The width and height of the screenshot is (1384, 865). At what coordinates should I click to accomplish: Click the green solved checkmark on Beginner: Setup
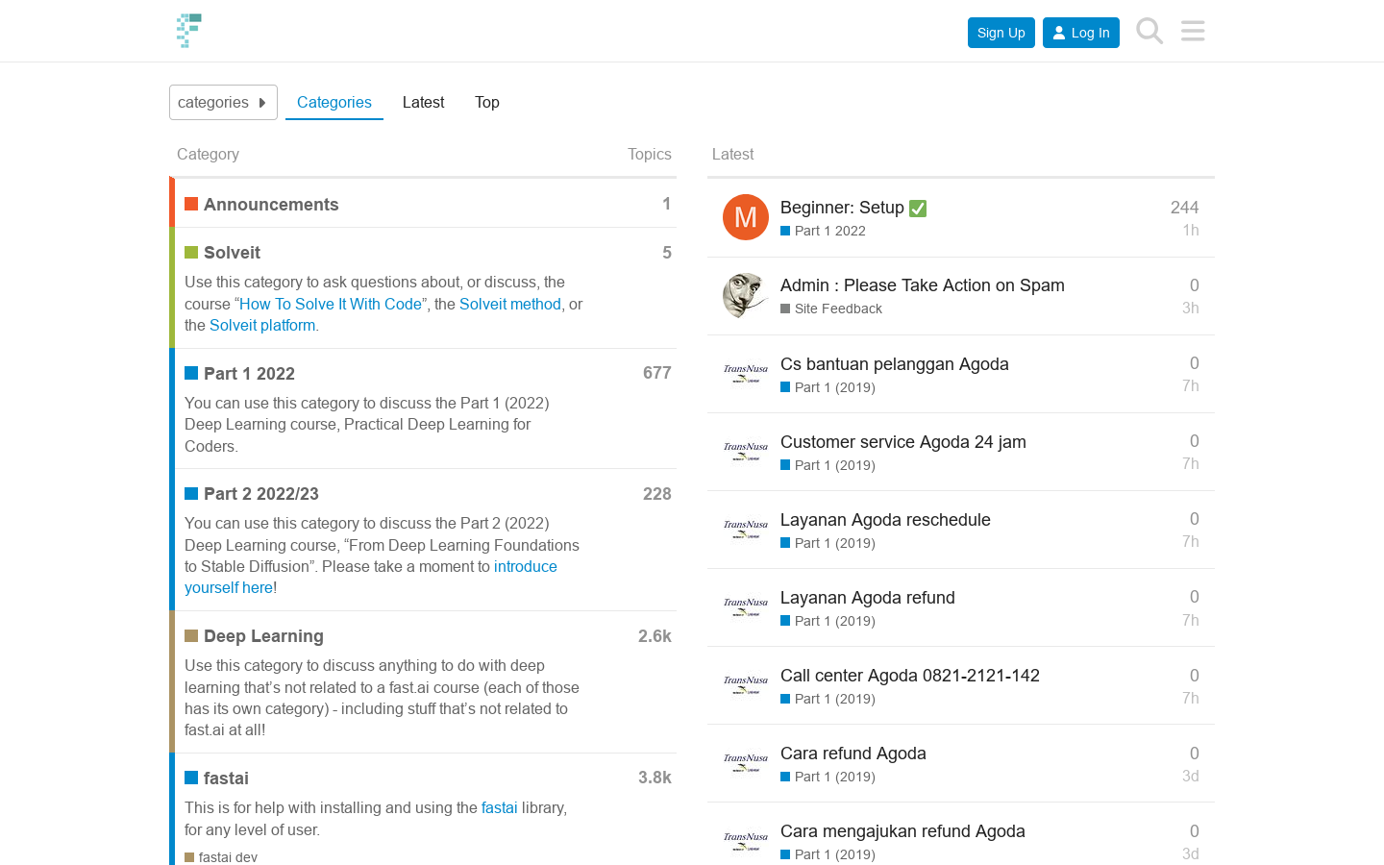point(918,209)
